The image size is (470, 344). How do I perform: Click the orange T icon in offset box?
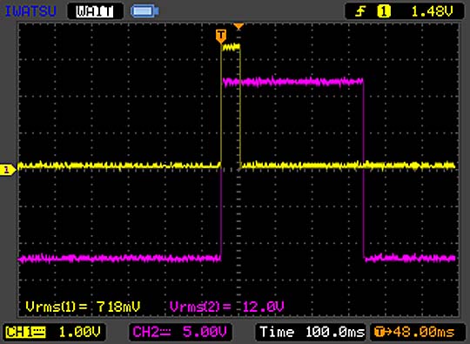(379, 332)
